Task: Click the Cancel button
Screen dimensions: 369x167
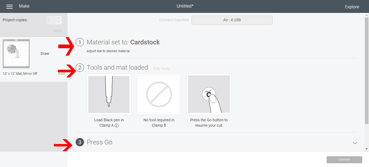Action: [344, 159]
